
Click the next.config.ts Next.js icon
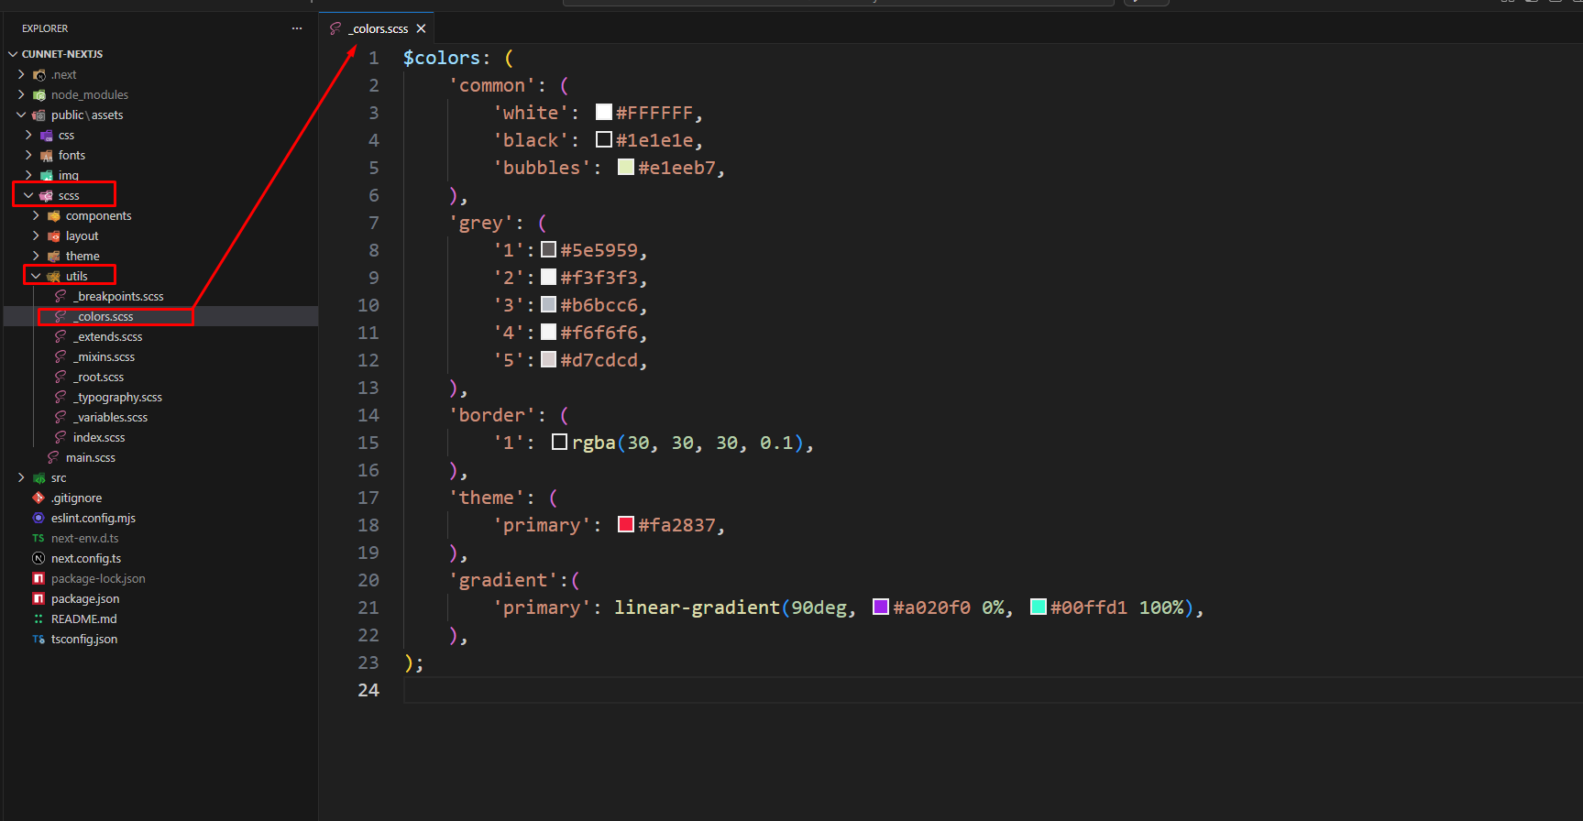pos(38,558)
